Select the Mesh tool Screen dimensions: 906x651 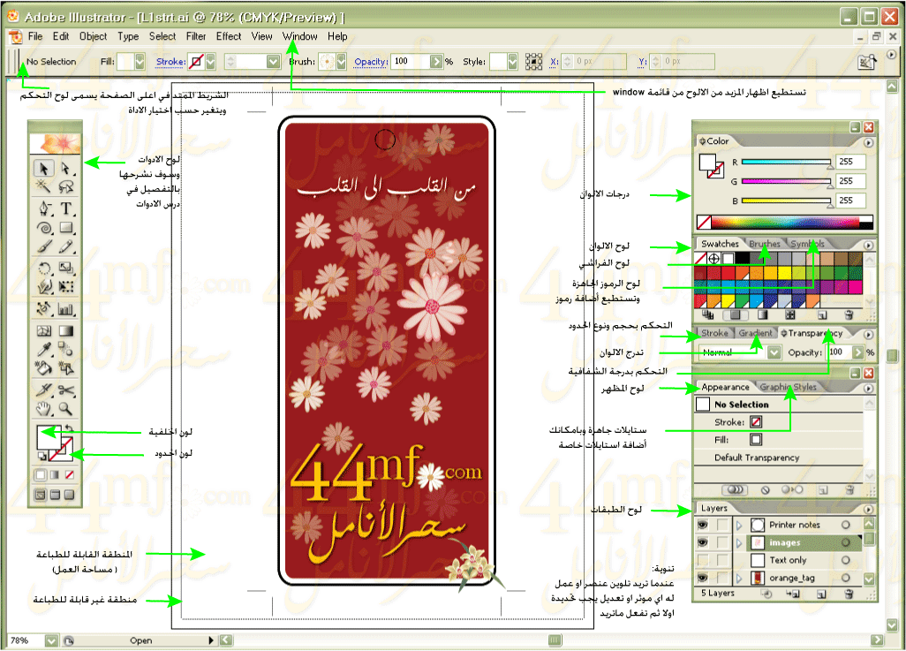(x=44, y=330)
